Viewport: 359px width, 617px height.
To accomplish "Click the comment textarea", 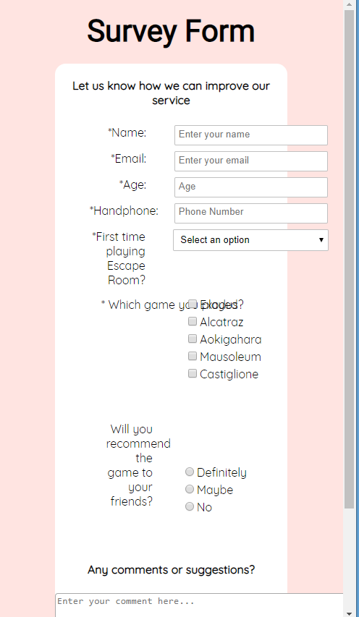I will (199, 605).
